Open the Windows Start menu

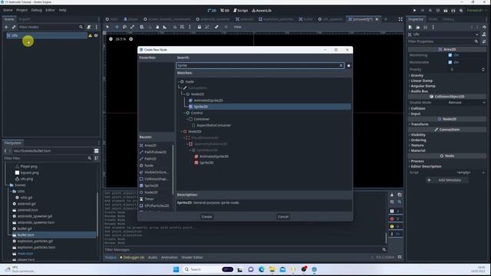coord(176,269)
